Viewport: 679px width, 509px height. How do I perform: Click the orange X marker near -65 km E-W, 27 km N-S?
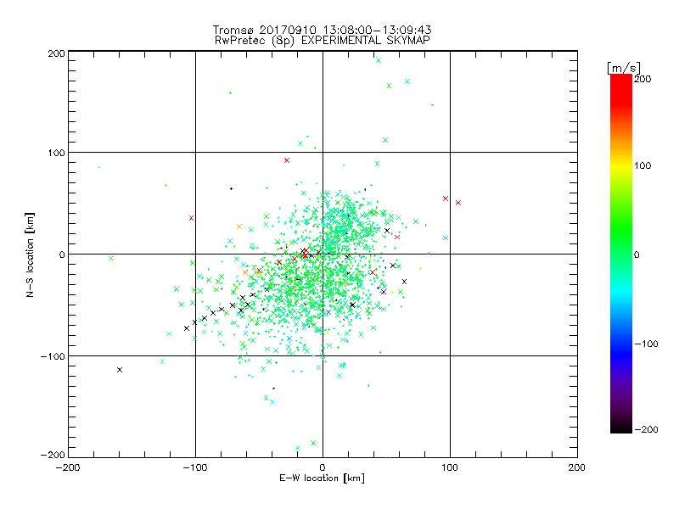point(239,227)
